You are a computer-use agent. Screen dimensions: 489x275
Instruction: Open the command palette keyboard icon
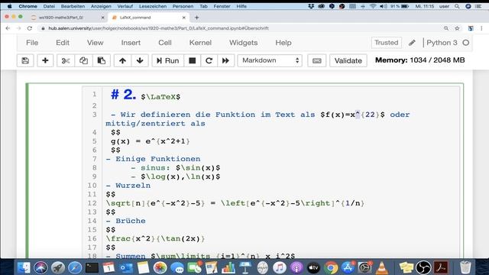tap(317, 60)
